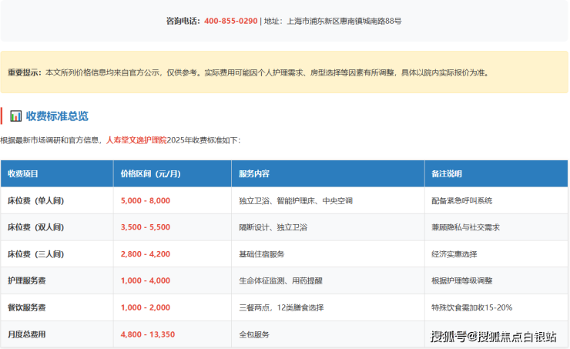The width and height of the screenshot is (570, 349).
Task: Click the 特殊饮食需加收15-20% remark cell
Action: [472, 307]
